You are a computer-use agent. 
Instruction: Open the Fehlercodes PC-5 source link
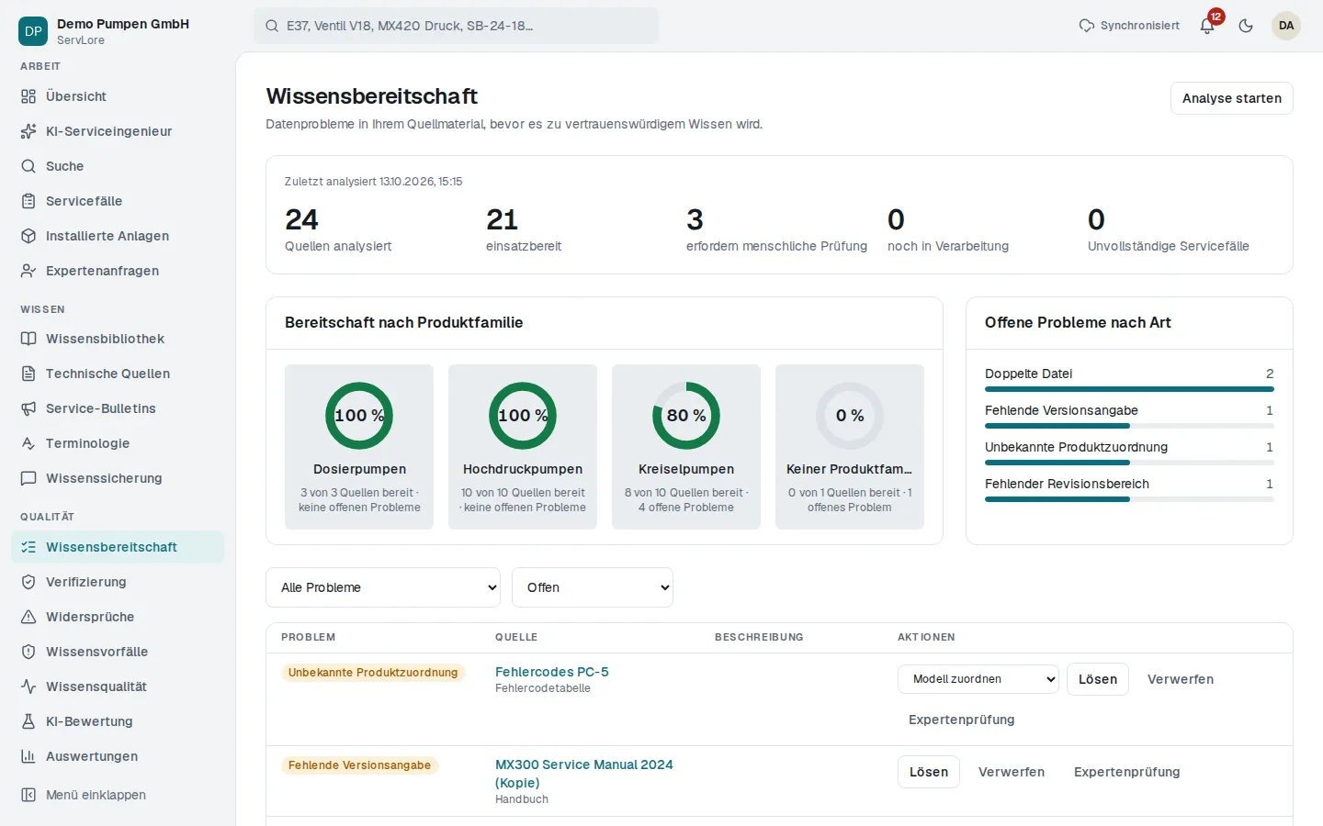[x=552, y=672]
